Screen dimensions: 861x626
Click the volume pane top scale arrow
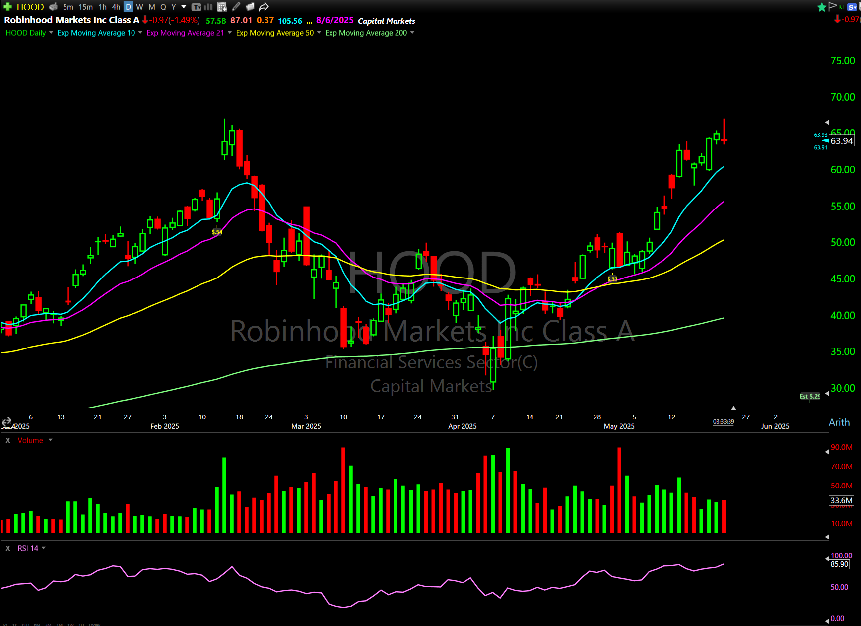827,452
